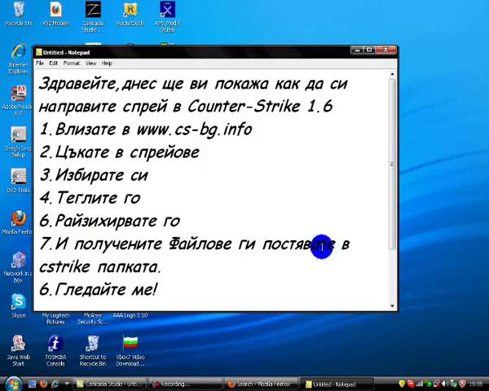Click the volume icon in system tray
489x391 pixels.
(x=446, y=384)
